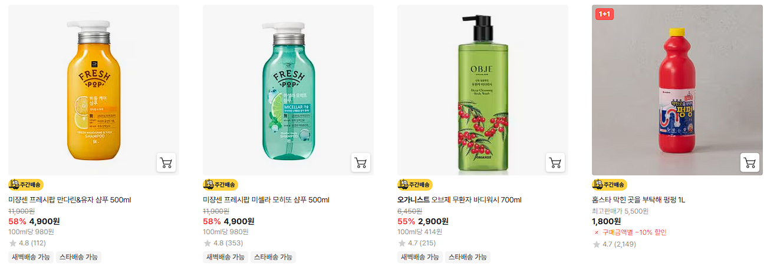This screenshot has width=767, height=276.
Task: Click 주간배송 truck badge under orange shampoo
Action: point(26,185)
